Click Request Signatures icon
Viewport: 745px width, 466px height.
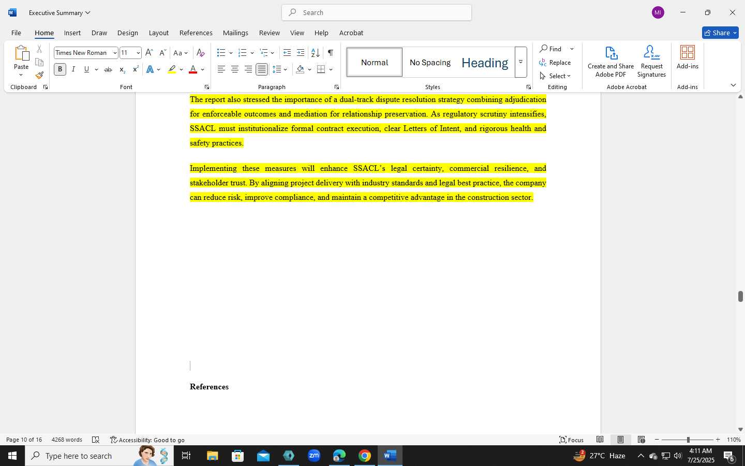[x=651, y=62]
